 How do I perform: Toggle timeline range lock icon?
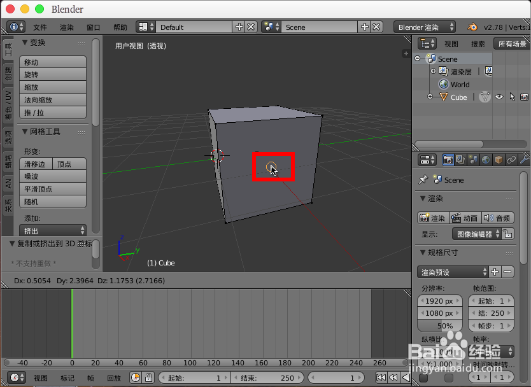[x=148, y=377]
